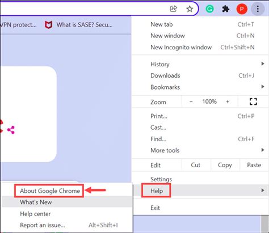Expand the History submenu

[200, 64]
